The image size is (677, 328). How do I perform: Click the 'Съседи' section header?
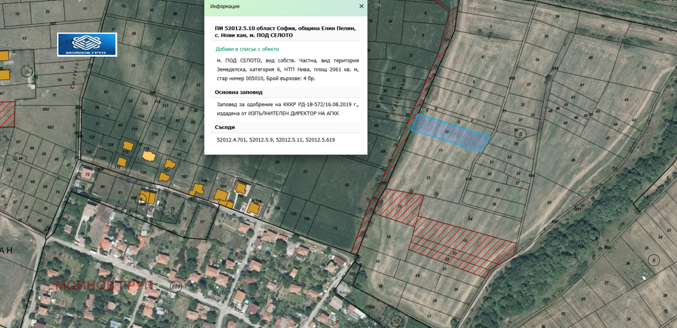pyautogui.click(x=225, y=127)
